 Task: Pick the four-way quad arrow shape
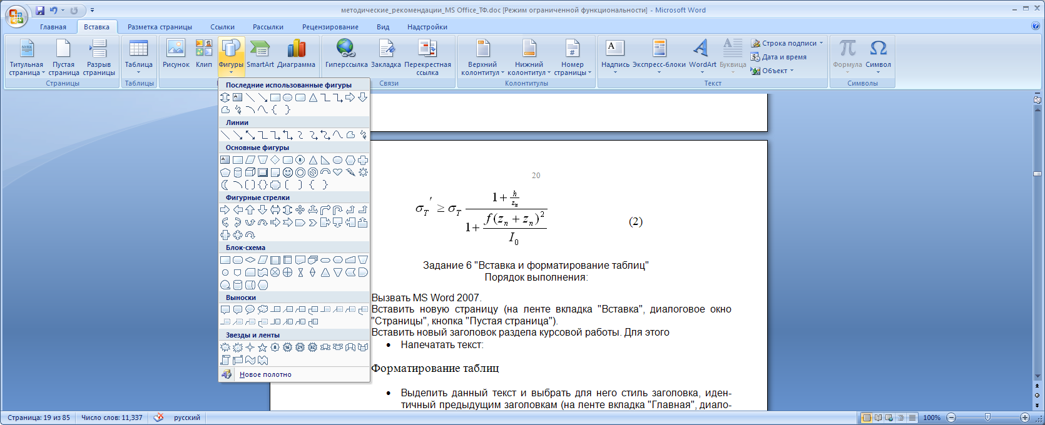tap(300, 210)
